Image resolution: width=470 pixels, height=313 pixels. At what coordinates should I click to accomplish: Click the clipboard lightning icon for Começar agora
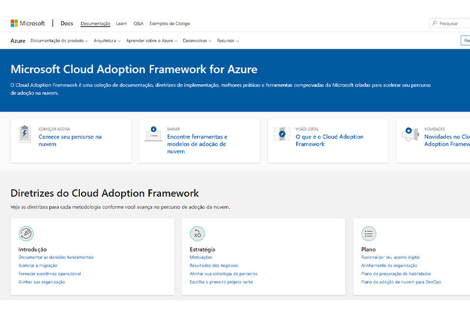click(x=25, y=134)
